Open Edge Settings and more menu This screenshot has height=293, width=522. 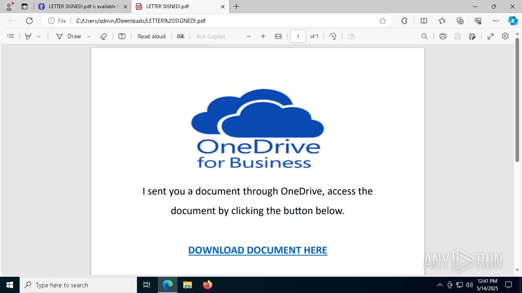click(x=496, y=21)
